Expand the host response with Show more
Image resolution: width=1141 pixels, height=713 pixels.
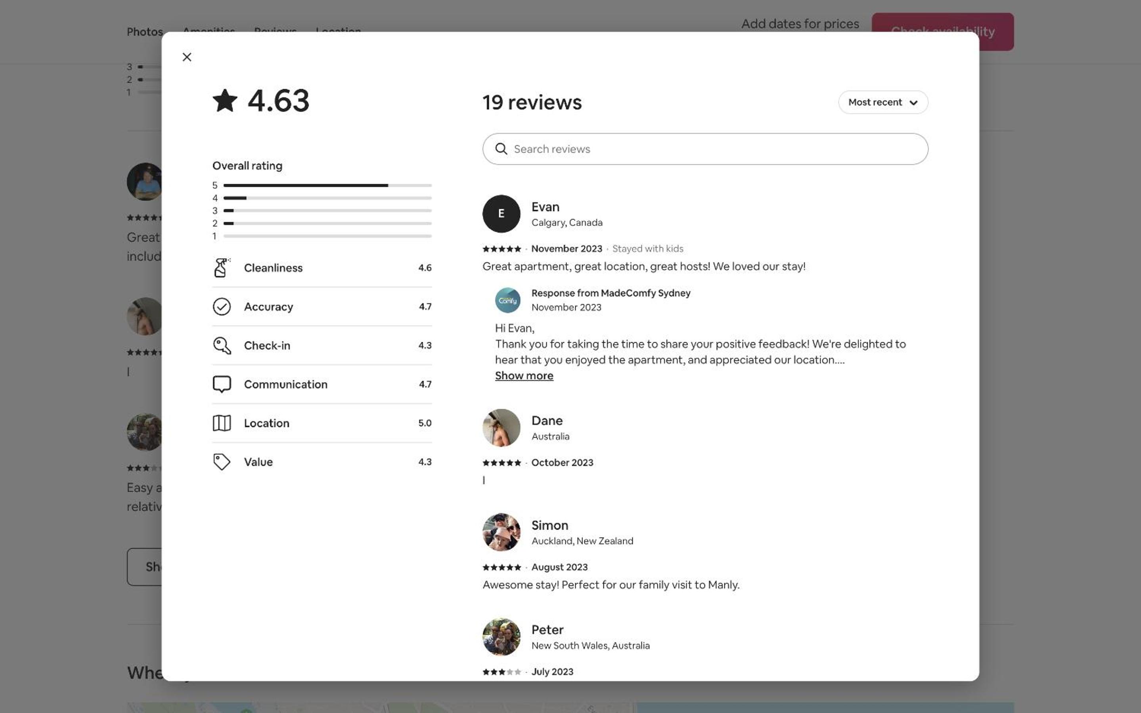click(x=524, y=376)
